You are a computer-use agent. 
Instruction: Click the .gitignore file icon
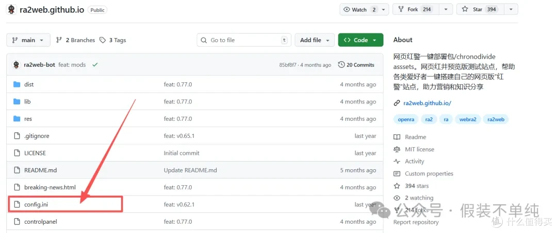click(17, 136)
